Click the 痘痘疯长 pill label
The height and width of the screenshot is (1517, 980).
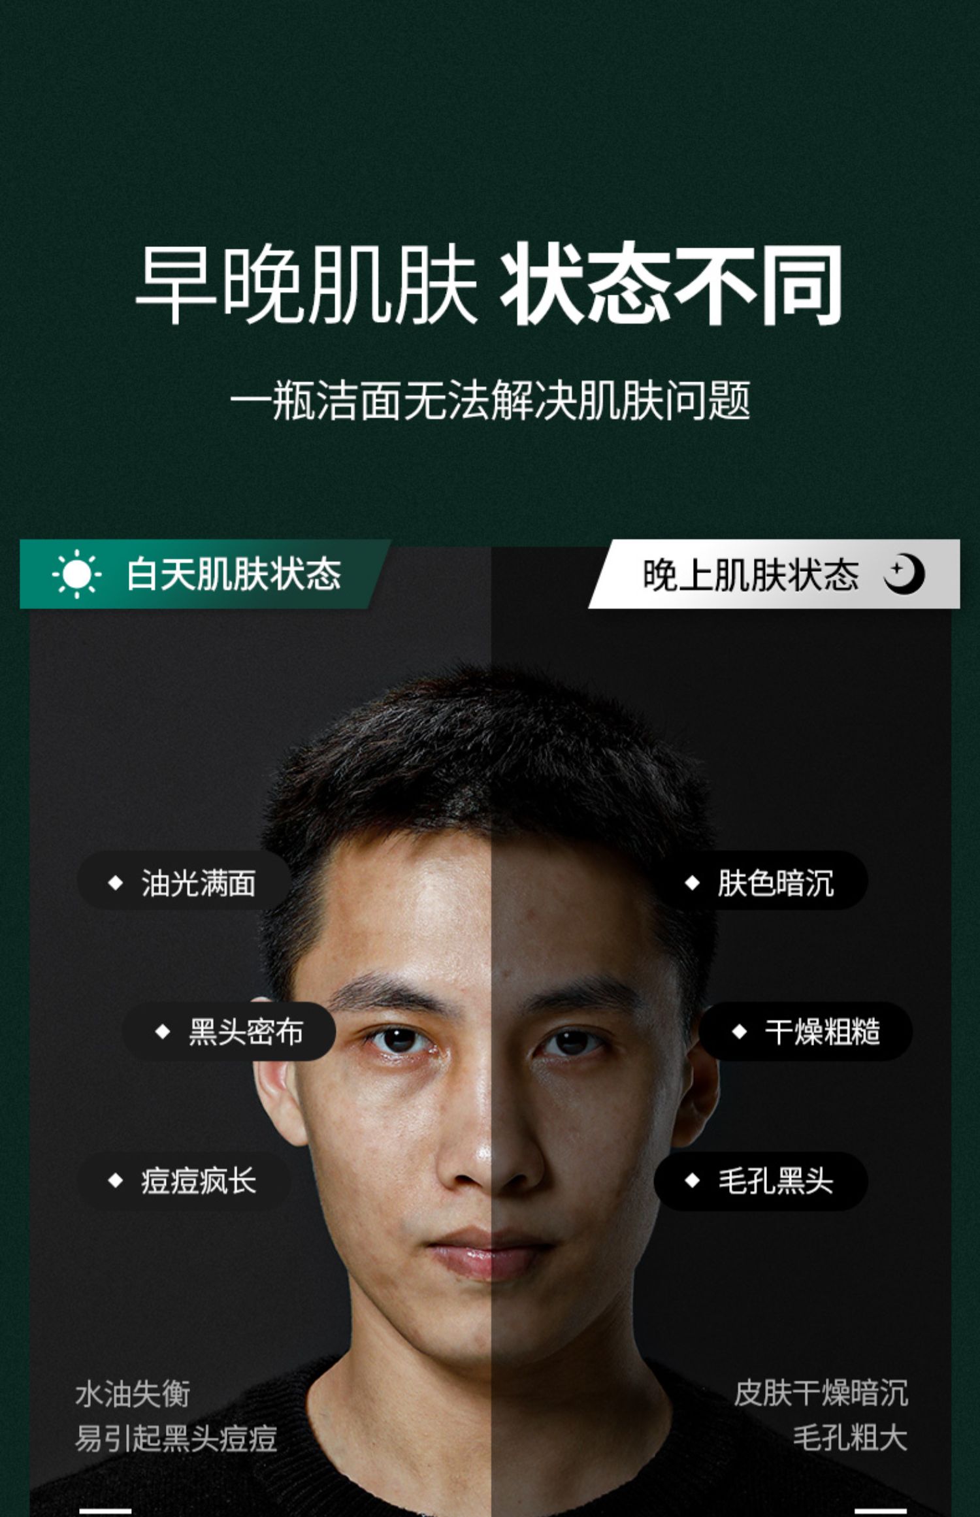(199, 1181)
